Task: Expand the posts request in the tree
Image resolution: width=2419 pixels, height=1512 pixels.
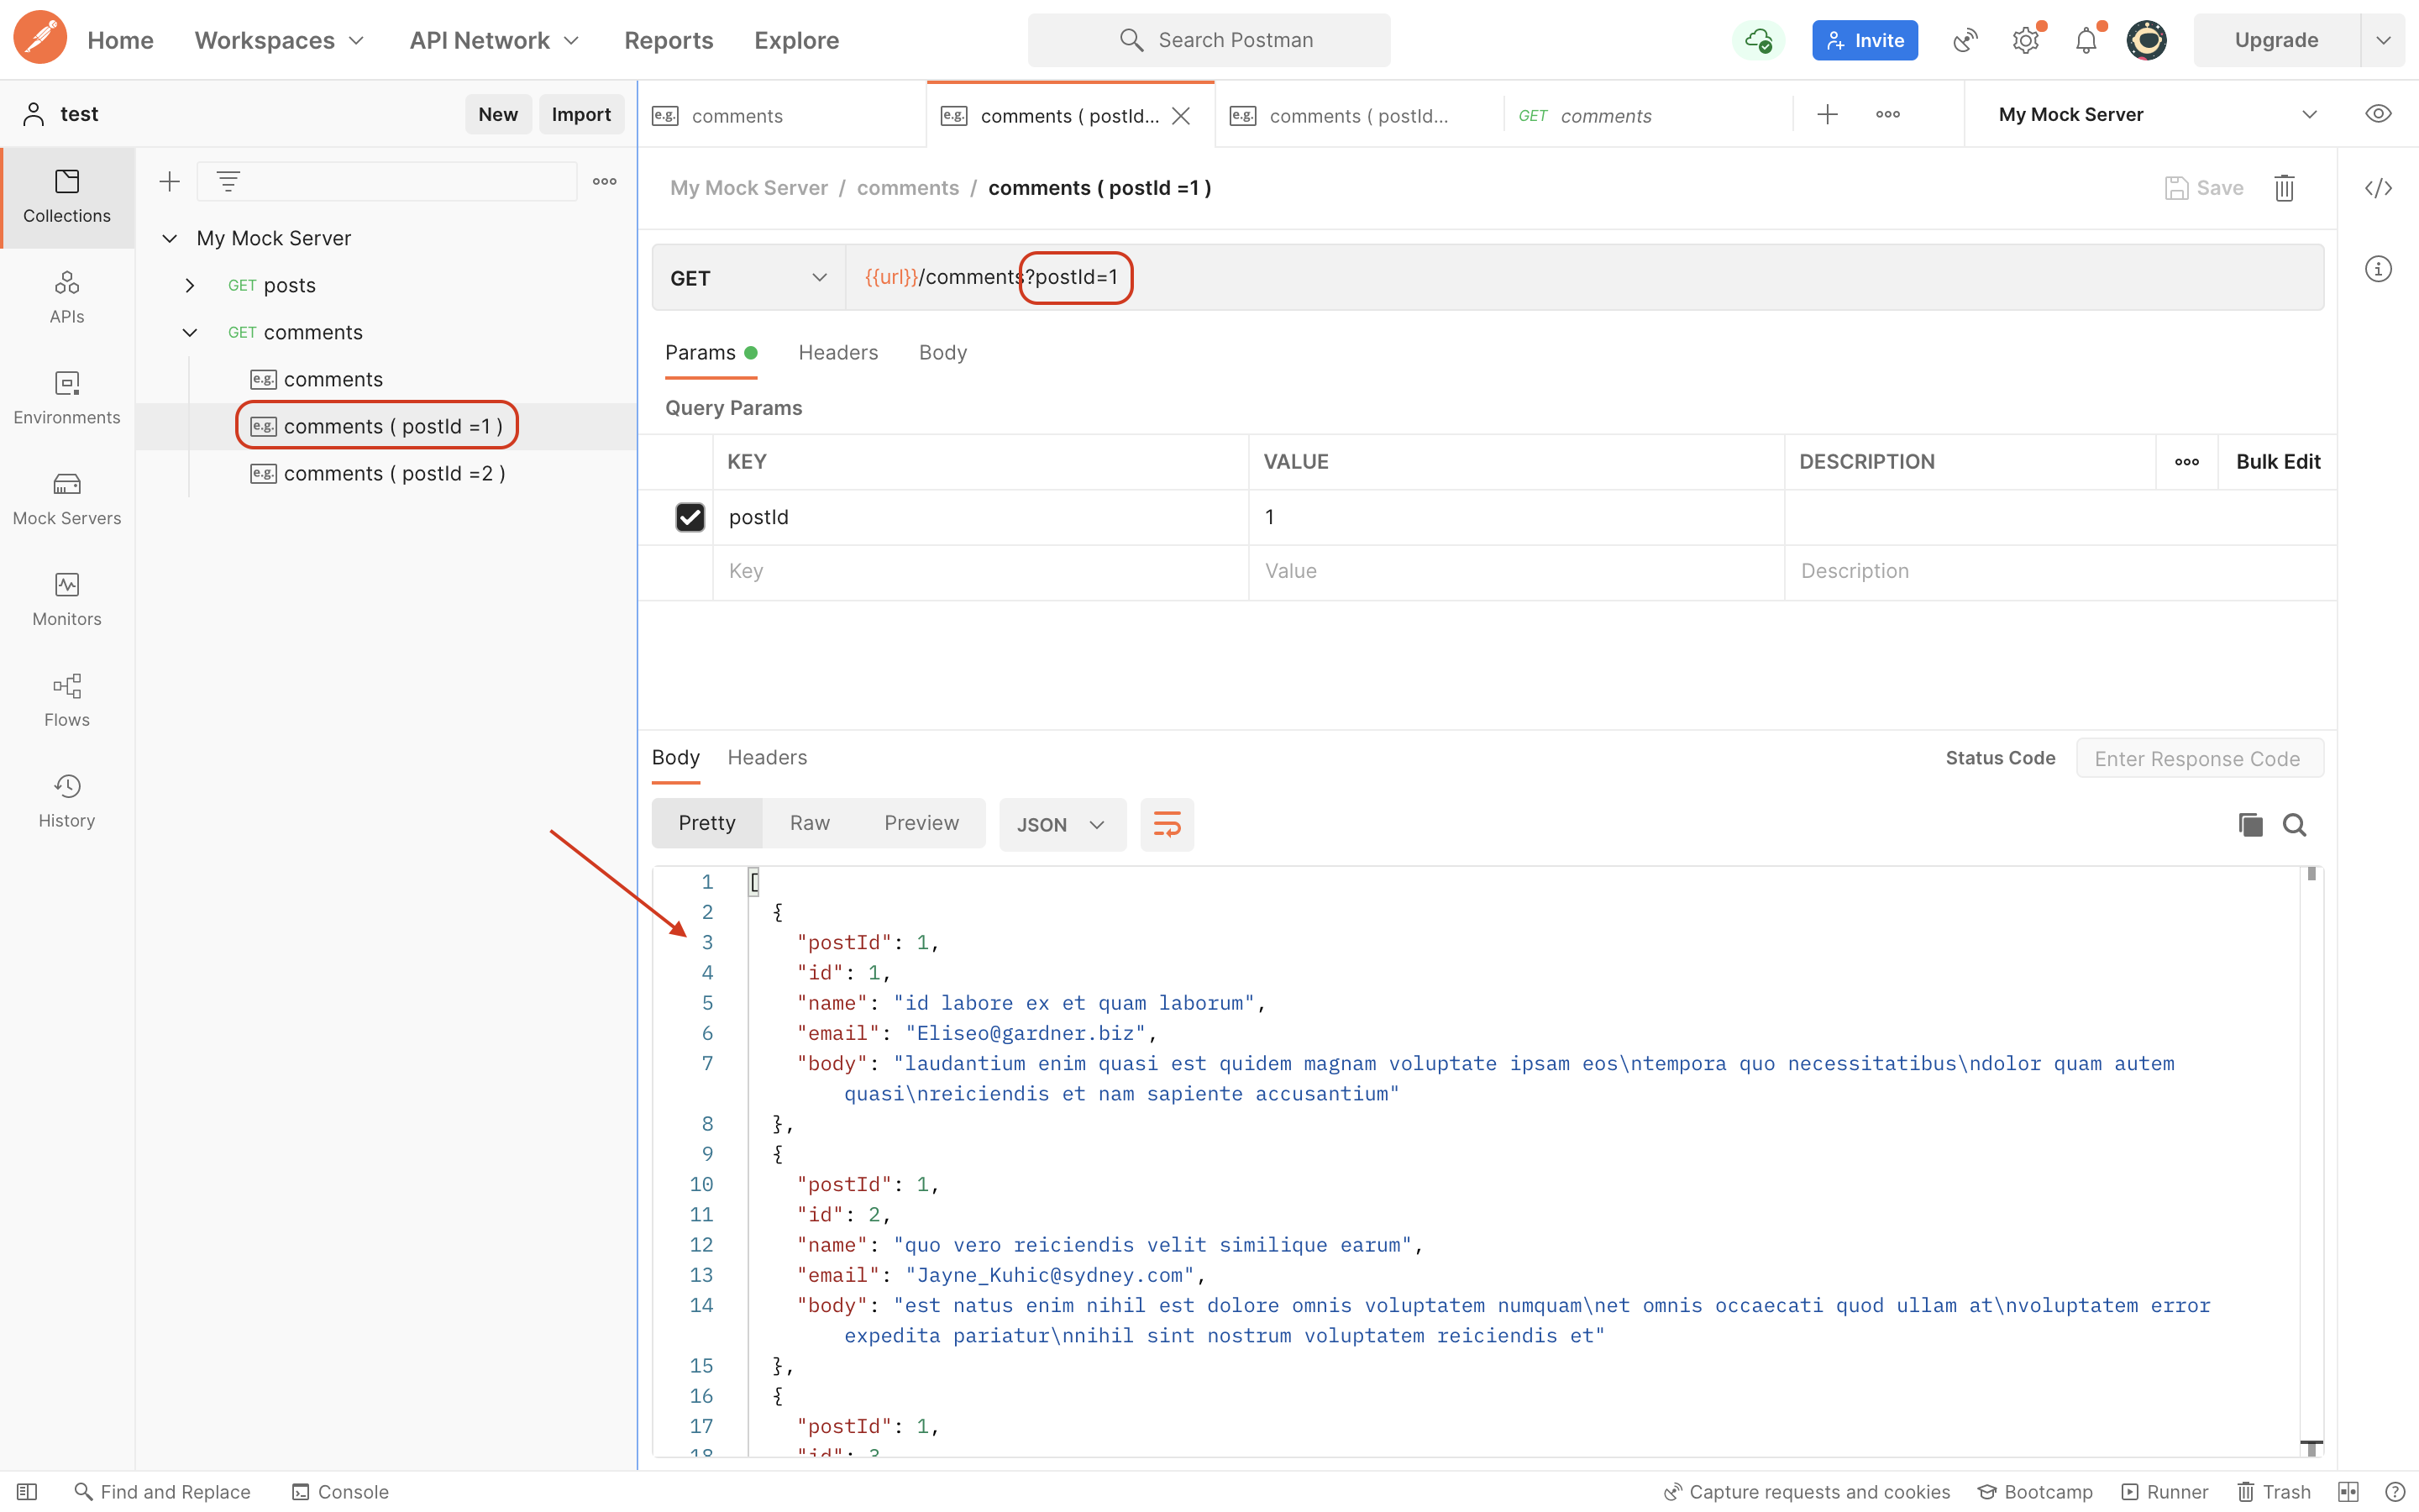Action: coord(190,285)
